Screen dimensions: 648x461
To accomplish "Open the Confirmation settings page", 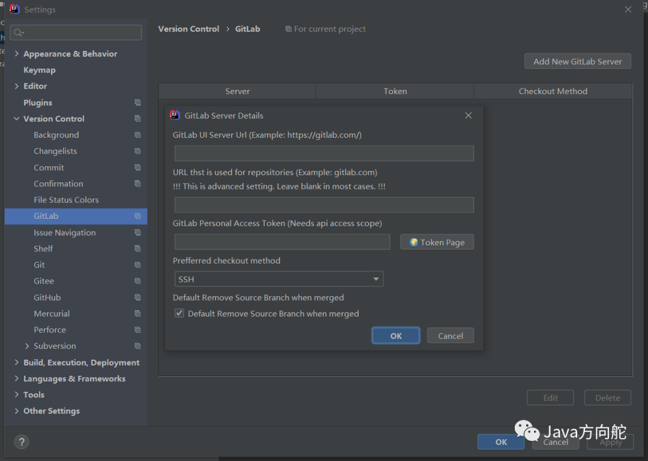I will (x=58, y=183).
